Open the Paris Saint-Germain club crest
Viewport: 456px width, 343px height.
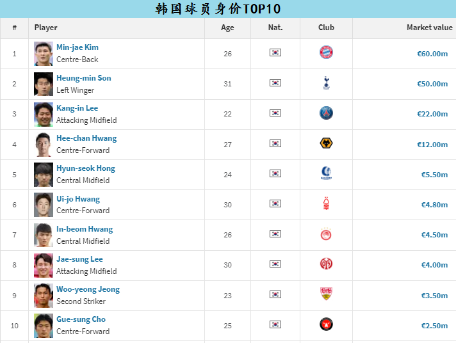point(326,113)
